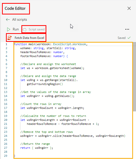Click the green Saved checkmark icon
136x159 pixels.
click(x=129, y=38)
